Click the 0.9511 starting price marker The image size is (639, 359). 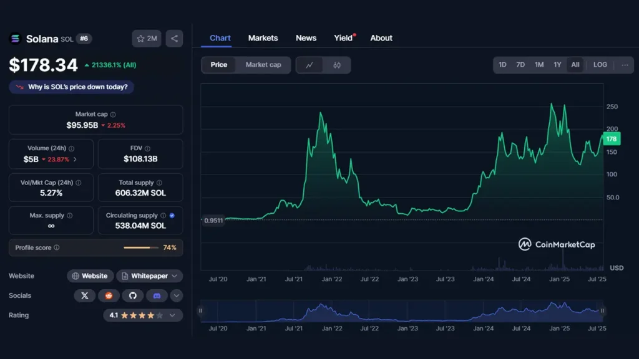point(213,220)
